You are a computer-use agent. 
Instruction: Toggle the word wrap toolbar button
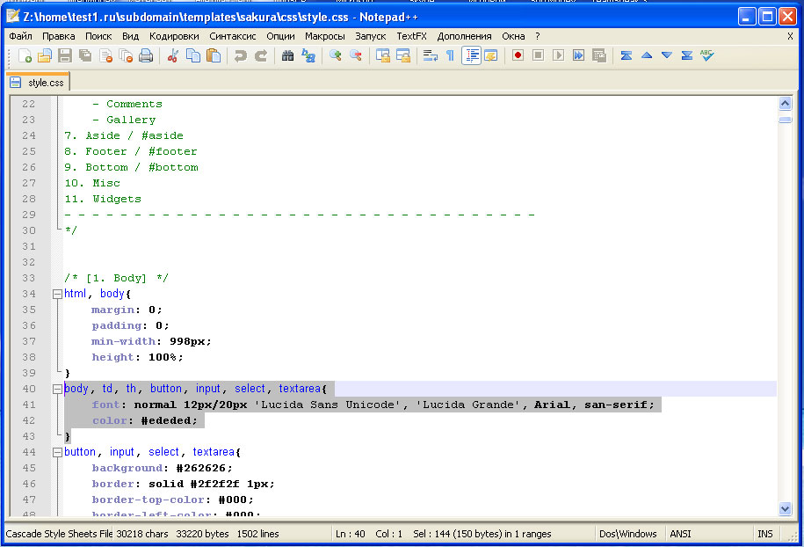point(431,55)
